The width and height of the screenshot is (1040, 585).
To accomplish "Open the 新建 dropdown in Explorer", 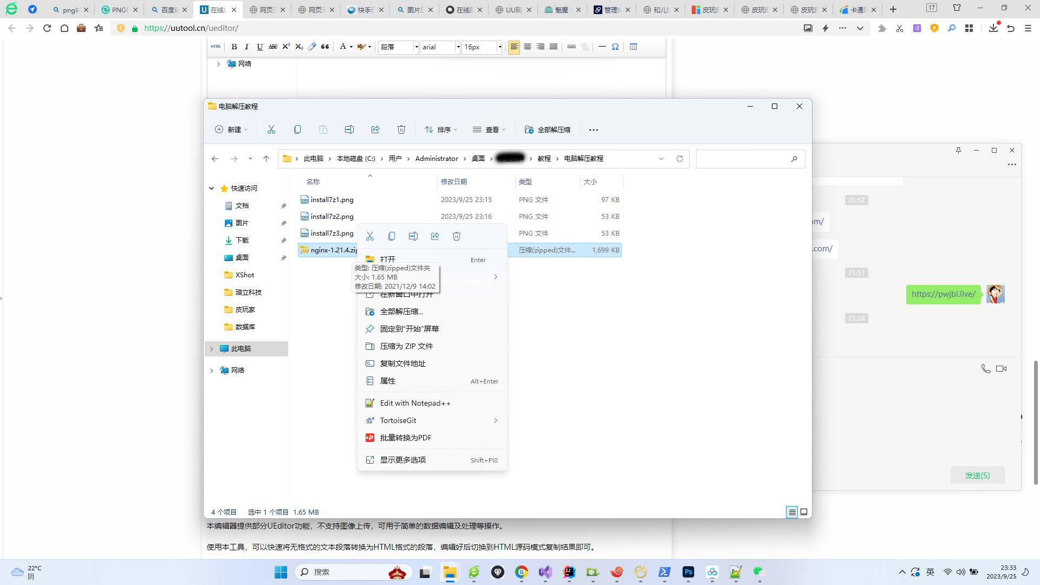I will click(231, 129).
